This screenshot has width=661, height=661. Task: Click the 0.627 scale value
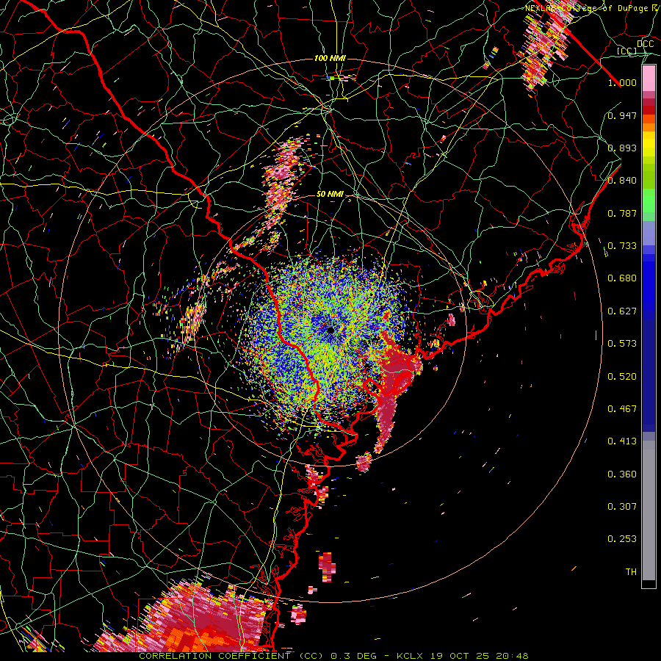point(622,311)
